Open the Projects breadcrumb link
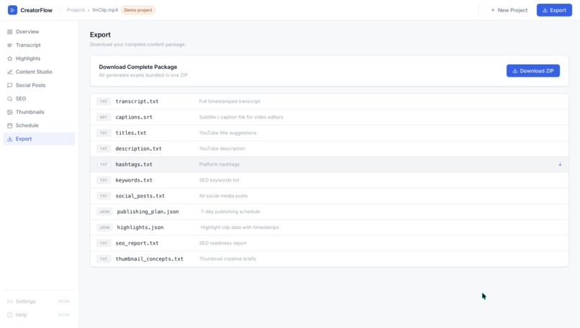This screenshot has width=580, height=328. point(76,10)
